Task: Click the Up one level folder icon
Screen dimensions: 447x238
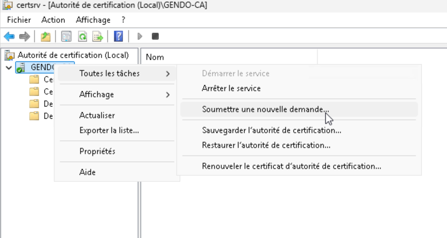Action: coord(45,37)
